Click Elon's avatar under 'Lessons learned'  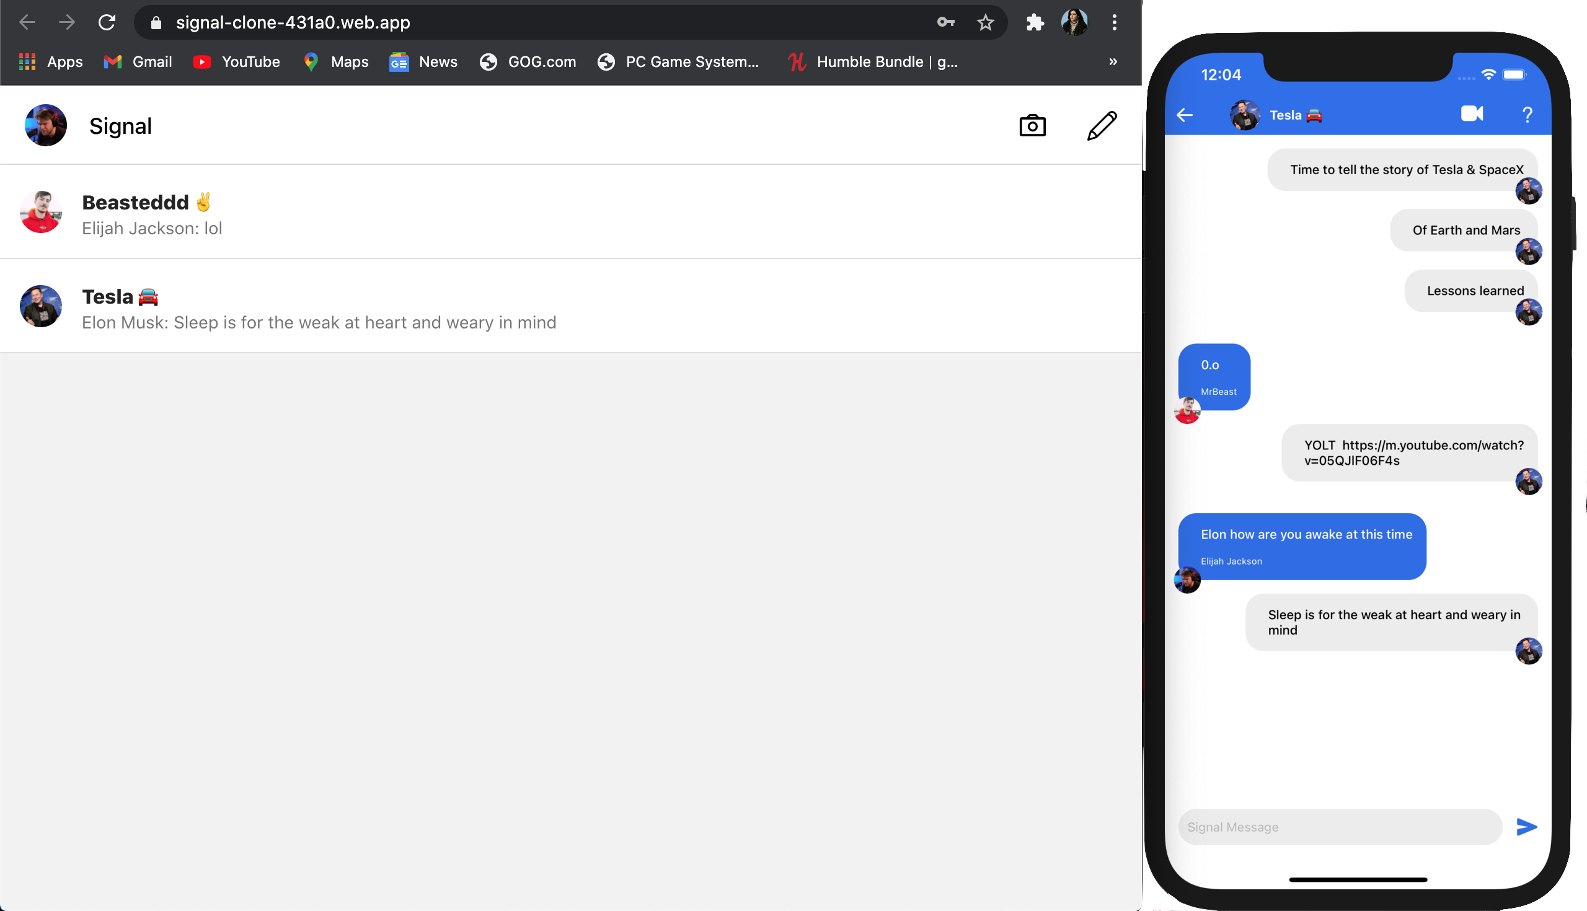[x=1529, y=312]
